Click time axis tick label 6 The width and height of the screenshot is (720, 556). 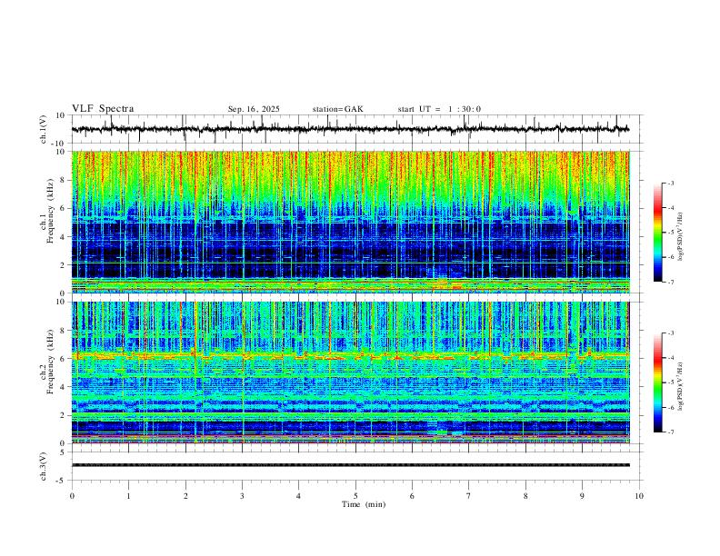(412, 496)
